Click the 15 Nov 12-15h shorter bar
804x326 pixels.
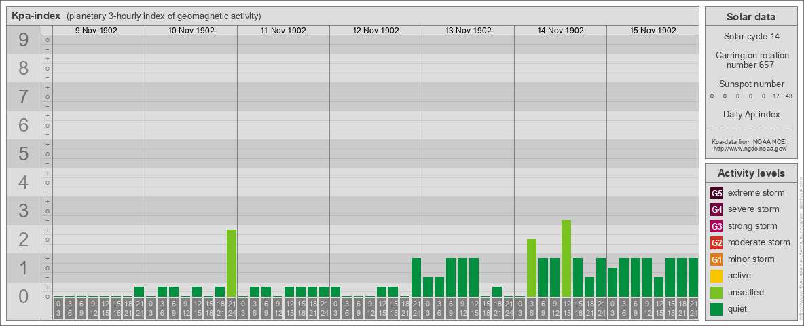coord(659,287)
